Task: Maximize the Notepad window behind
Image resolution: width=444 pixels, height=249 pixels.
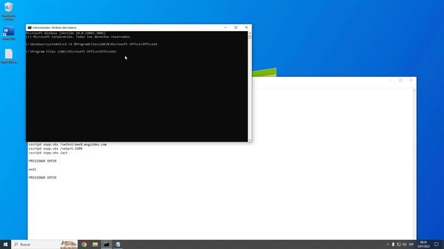Action: [x=400, y=80]
